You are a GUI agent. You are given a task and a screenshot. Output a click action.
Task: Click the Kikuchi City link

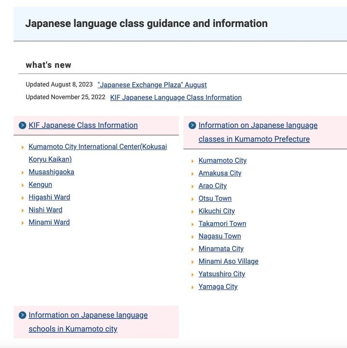pos(216,211)
